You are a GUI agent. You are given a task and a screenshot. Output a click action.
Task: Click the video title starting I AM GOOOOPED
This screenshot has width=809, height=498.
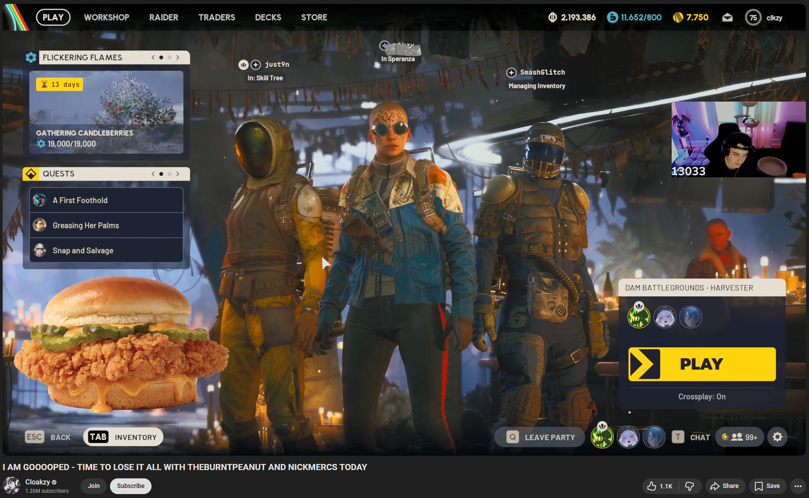click(x=185, y=467)
